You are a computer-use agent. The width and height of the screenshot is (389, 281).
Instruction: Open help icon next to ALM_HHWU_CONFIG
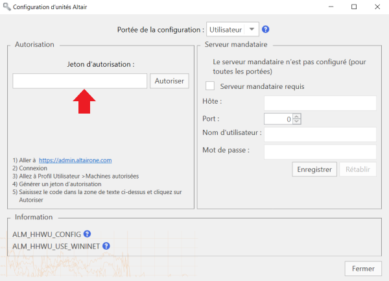coord(87,234)
